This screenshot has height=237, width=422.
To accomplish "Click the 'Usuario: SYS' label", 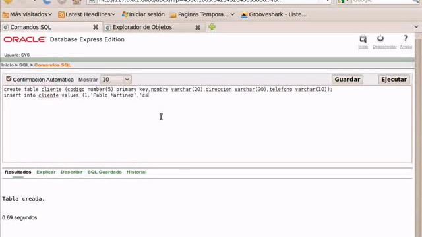I will [17, 55].
